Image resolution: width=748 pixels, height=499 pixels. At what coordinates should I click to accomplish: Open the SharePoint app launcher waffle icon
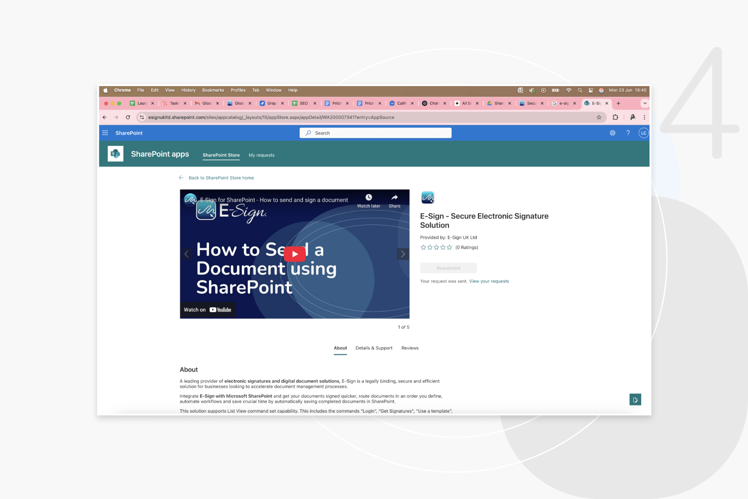click(x=105, y=133)
